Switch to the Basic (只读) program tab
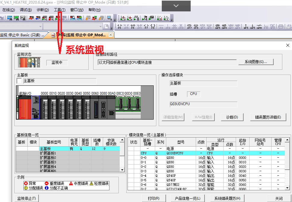 click(x=23, y=35)
